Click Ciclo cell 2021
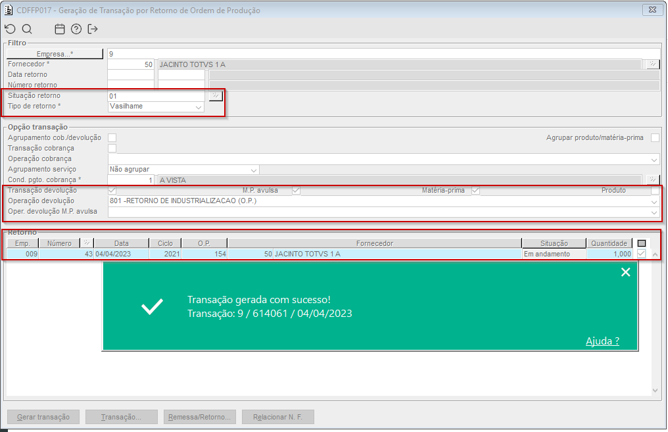Screen dimensions: 668x432 (x=165, y=254)
